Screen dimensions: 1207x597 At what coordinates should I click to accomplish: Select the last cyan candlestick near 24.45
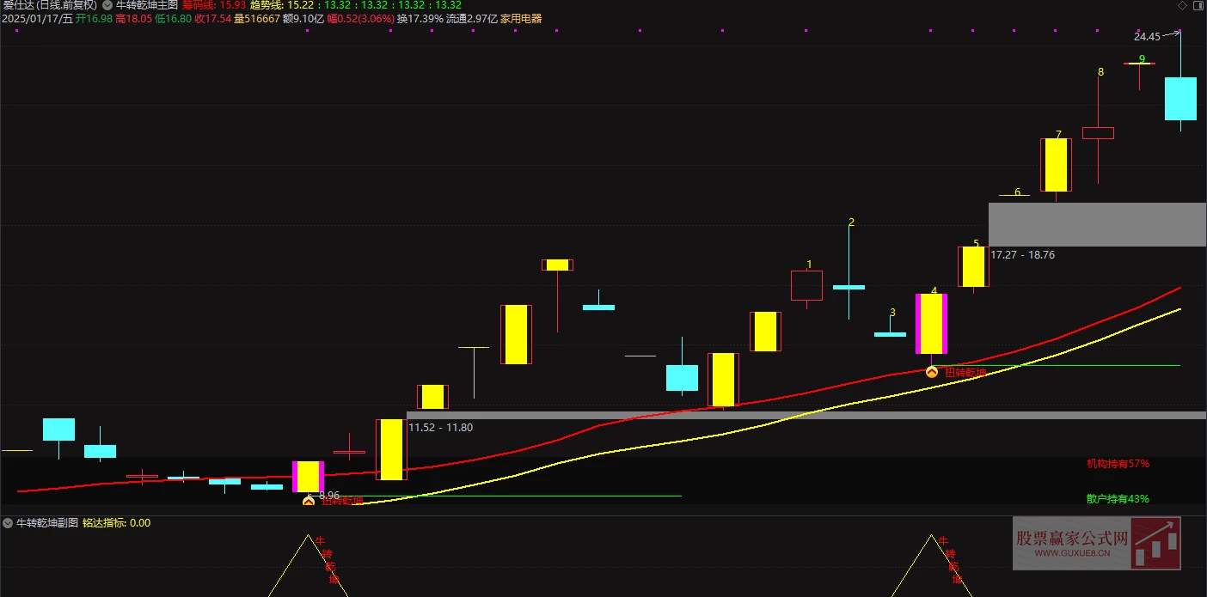click(x=1180, y=99)
